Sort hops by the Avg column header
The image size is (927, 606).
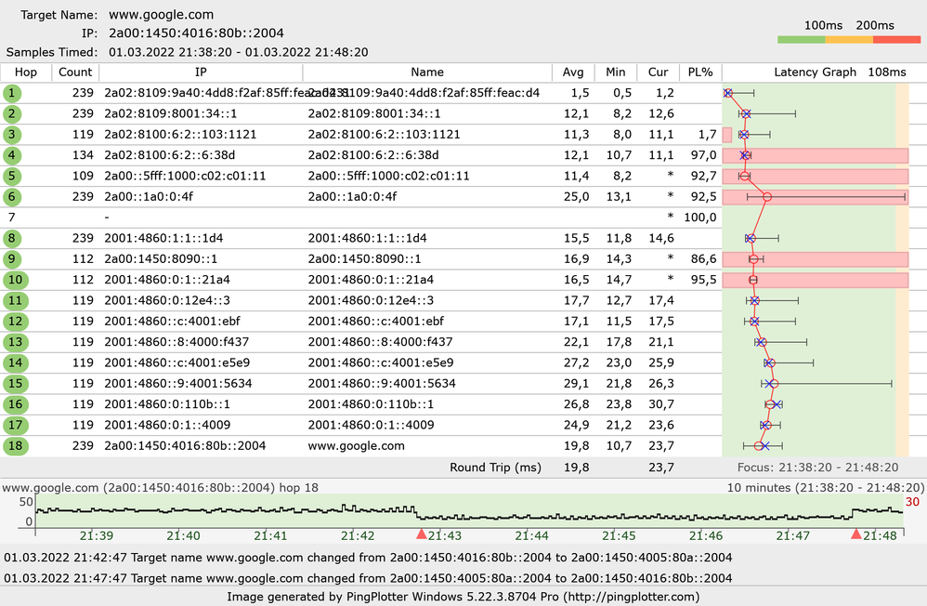coord(573,72)
